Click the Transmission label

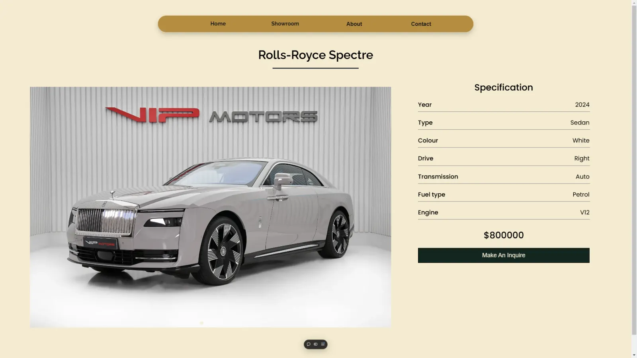pos(438,177)
